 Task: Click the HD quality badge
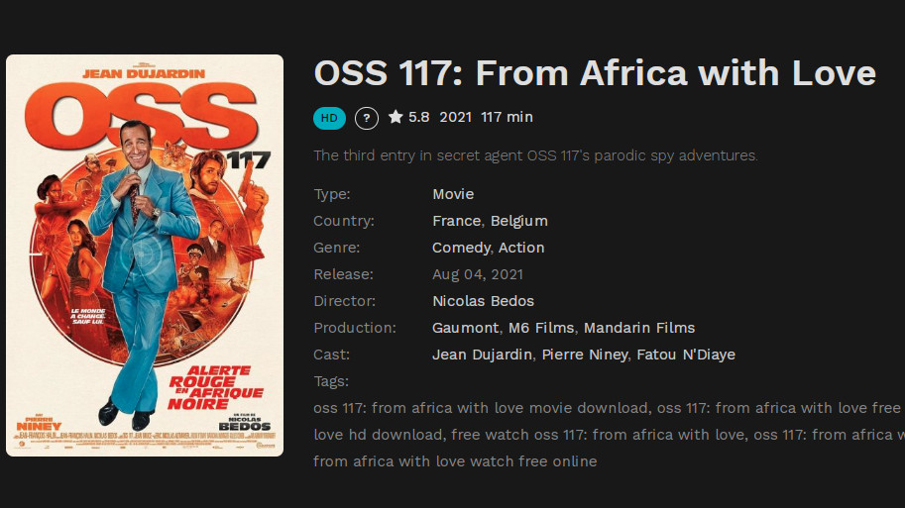(329, 118)
